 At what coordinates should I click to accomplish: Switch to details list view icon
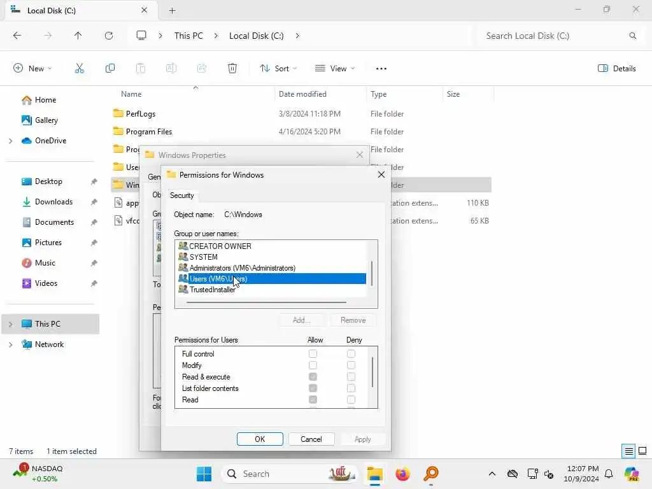pyautogui.click(x=628, y=451)
